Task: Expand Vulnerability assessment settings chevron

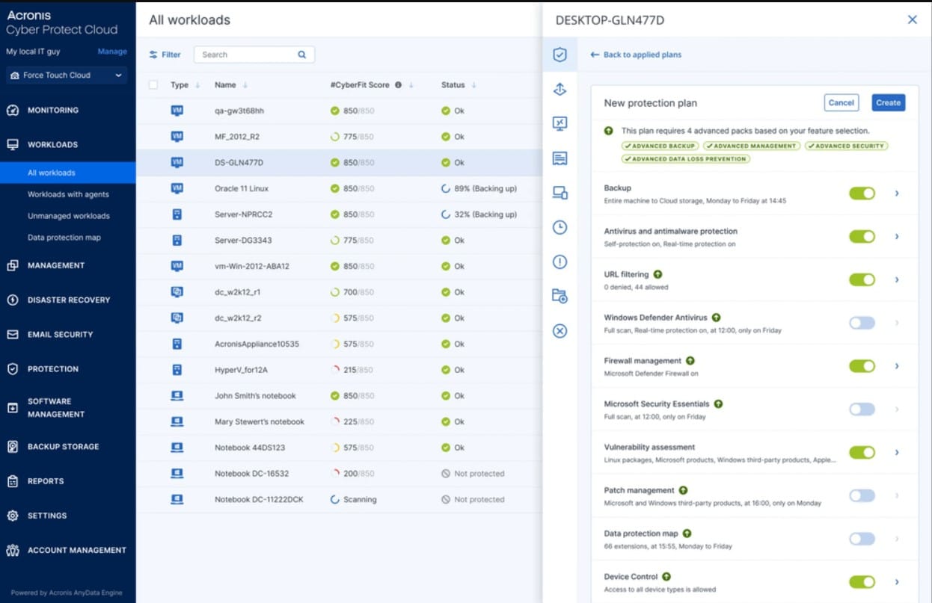Action: click(x=897, y=453)
